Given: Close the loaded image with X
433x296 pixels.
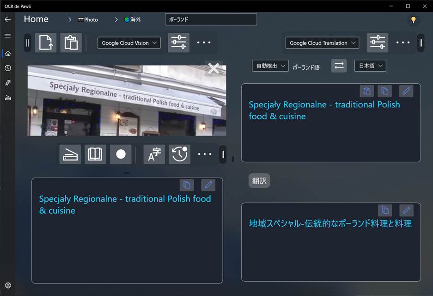Looking at the screenshot, I should pos(213,68).
